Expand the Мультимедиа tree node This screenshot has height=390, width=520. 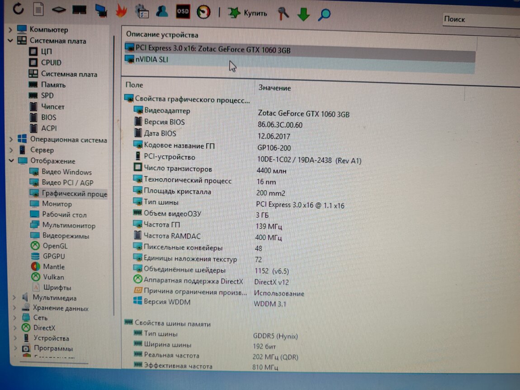pos(14,297)
